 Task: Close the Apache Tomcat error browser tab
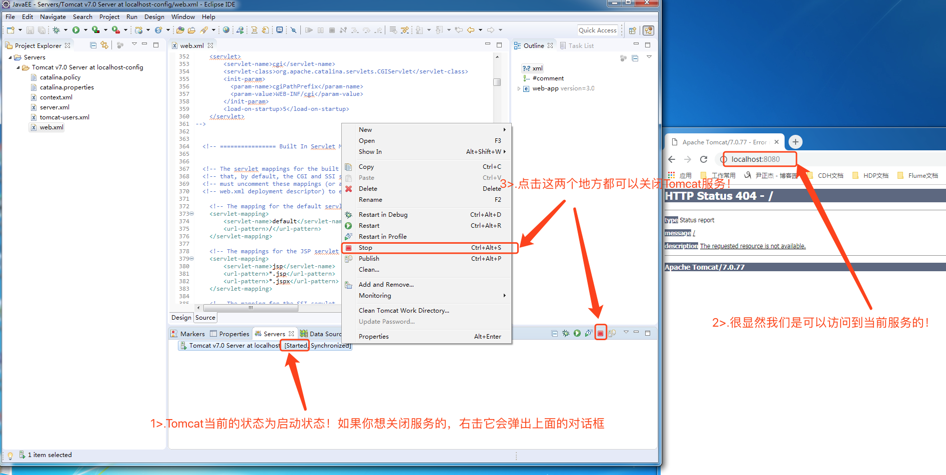coord(777,142)
